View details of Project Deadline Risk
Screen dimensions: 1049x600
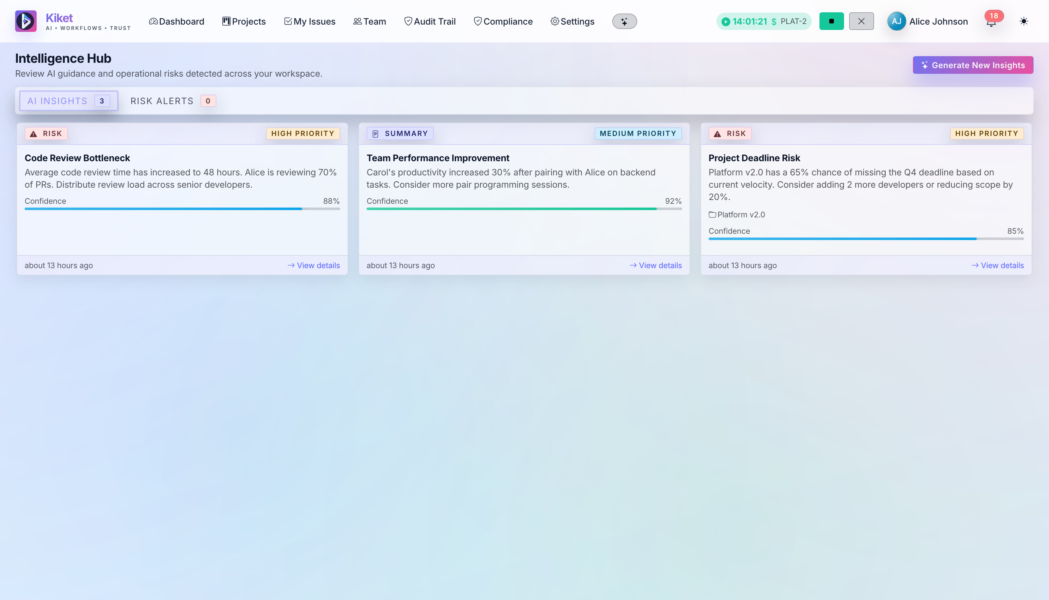998,265
